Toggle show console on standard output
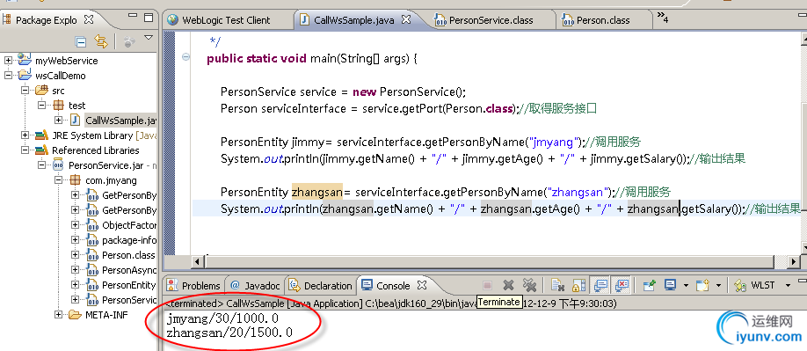807x351 pixels. click(600, 285)
